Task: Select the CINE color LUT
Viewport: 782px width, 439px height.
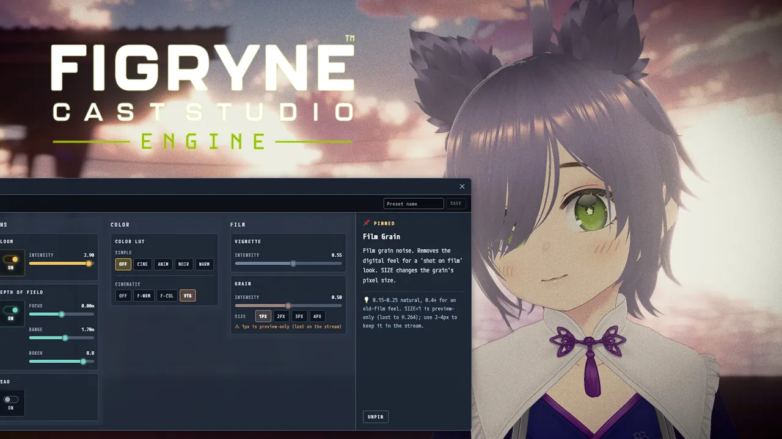Action: pyautogui.click(x=142, y=264)
